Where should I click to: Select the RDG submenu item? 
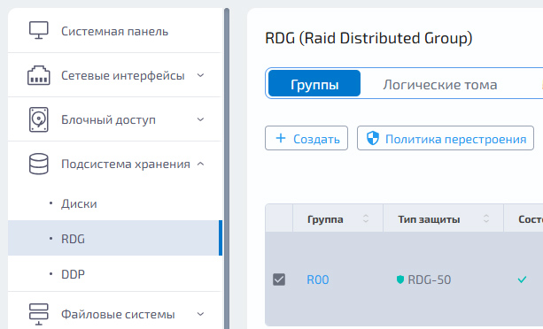coord(114,238)
